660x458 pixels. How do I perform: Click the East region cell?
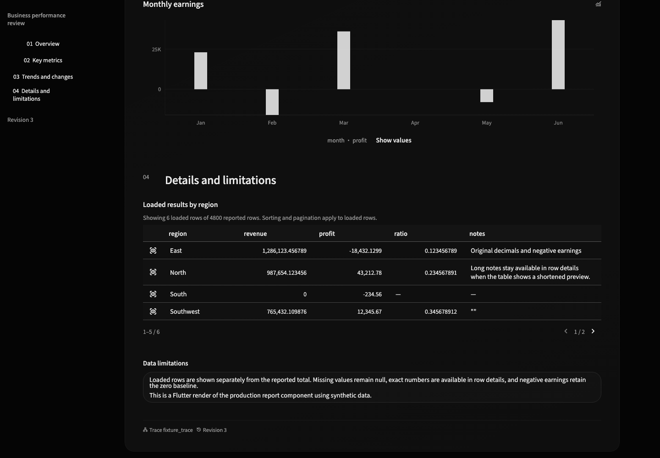[176, 251]
